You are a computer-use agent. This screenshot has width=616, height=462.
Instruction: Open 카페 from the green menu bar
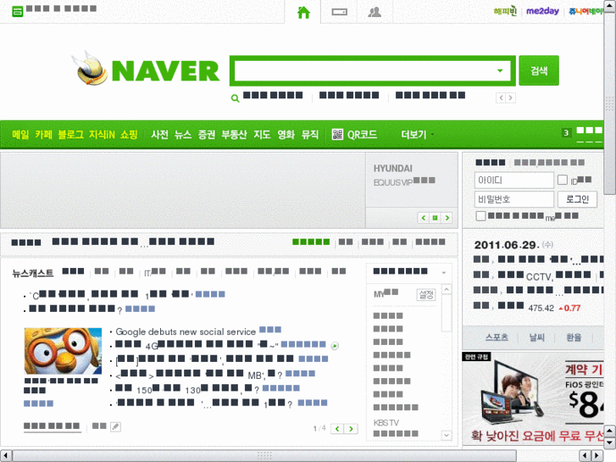(x=43, y=135)
